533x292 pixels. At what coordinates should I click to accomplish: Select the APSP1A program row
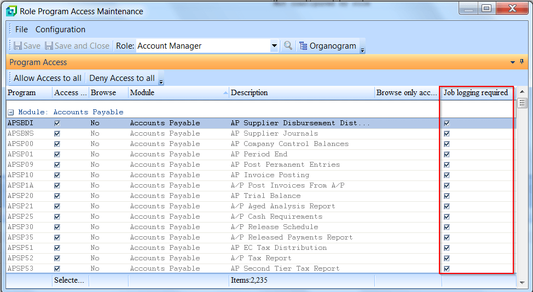point(261,185)
